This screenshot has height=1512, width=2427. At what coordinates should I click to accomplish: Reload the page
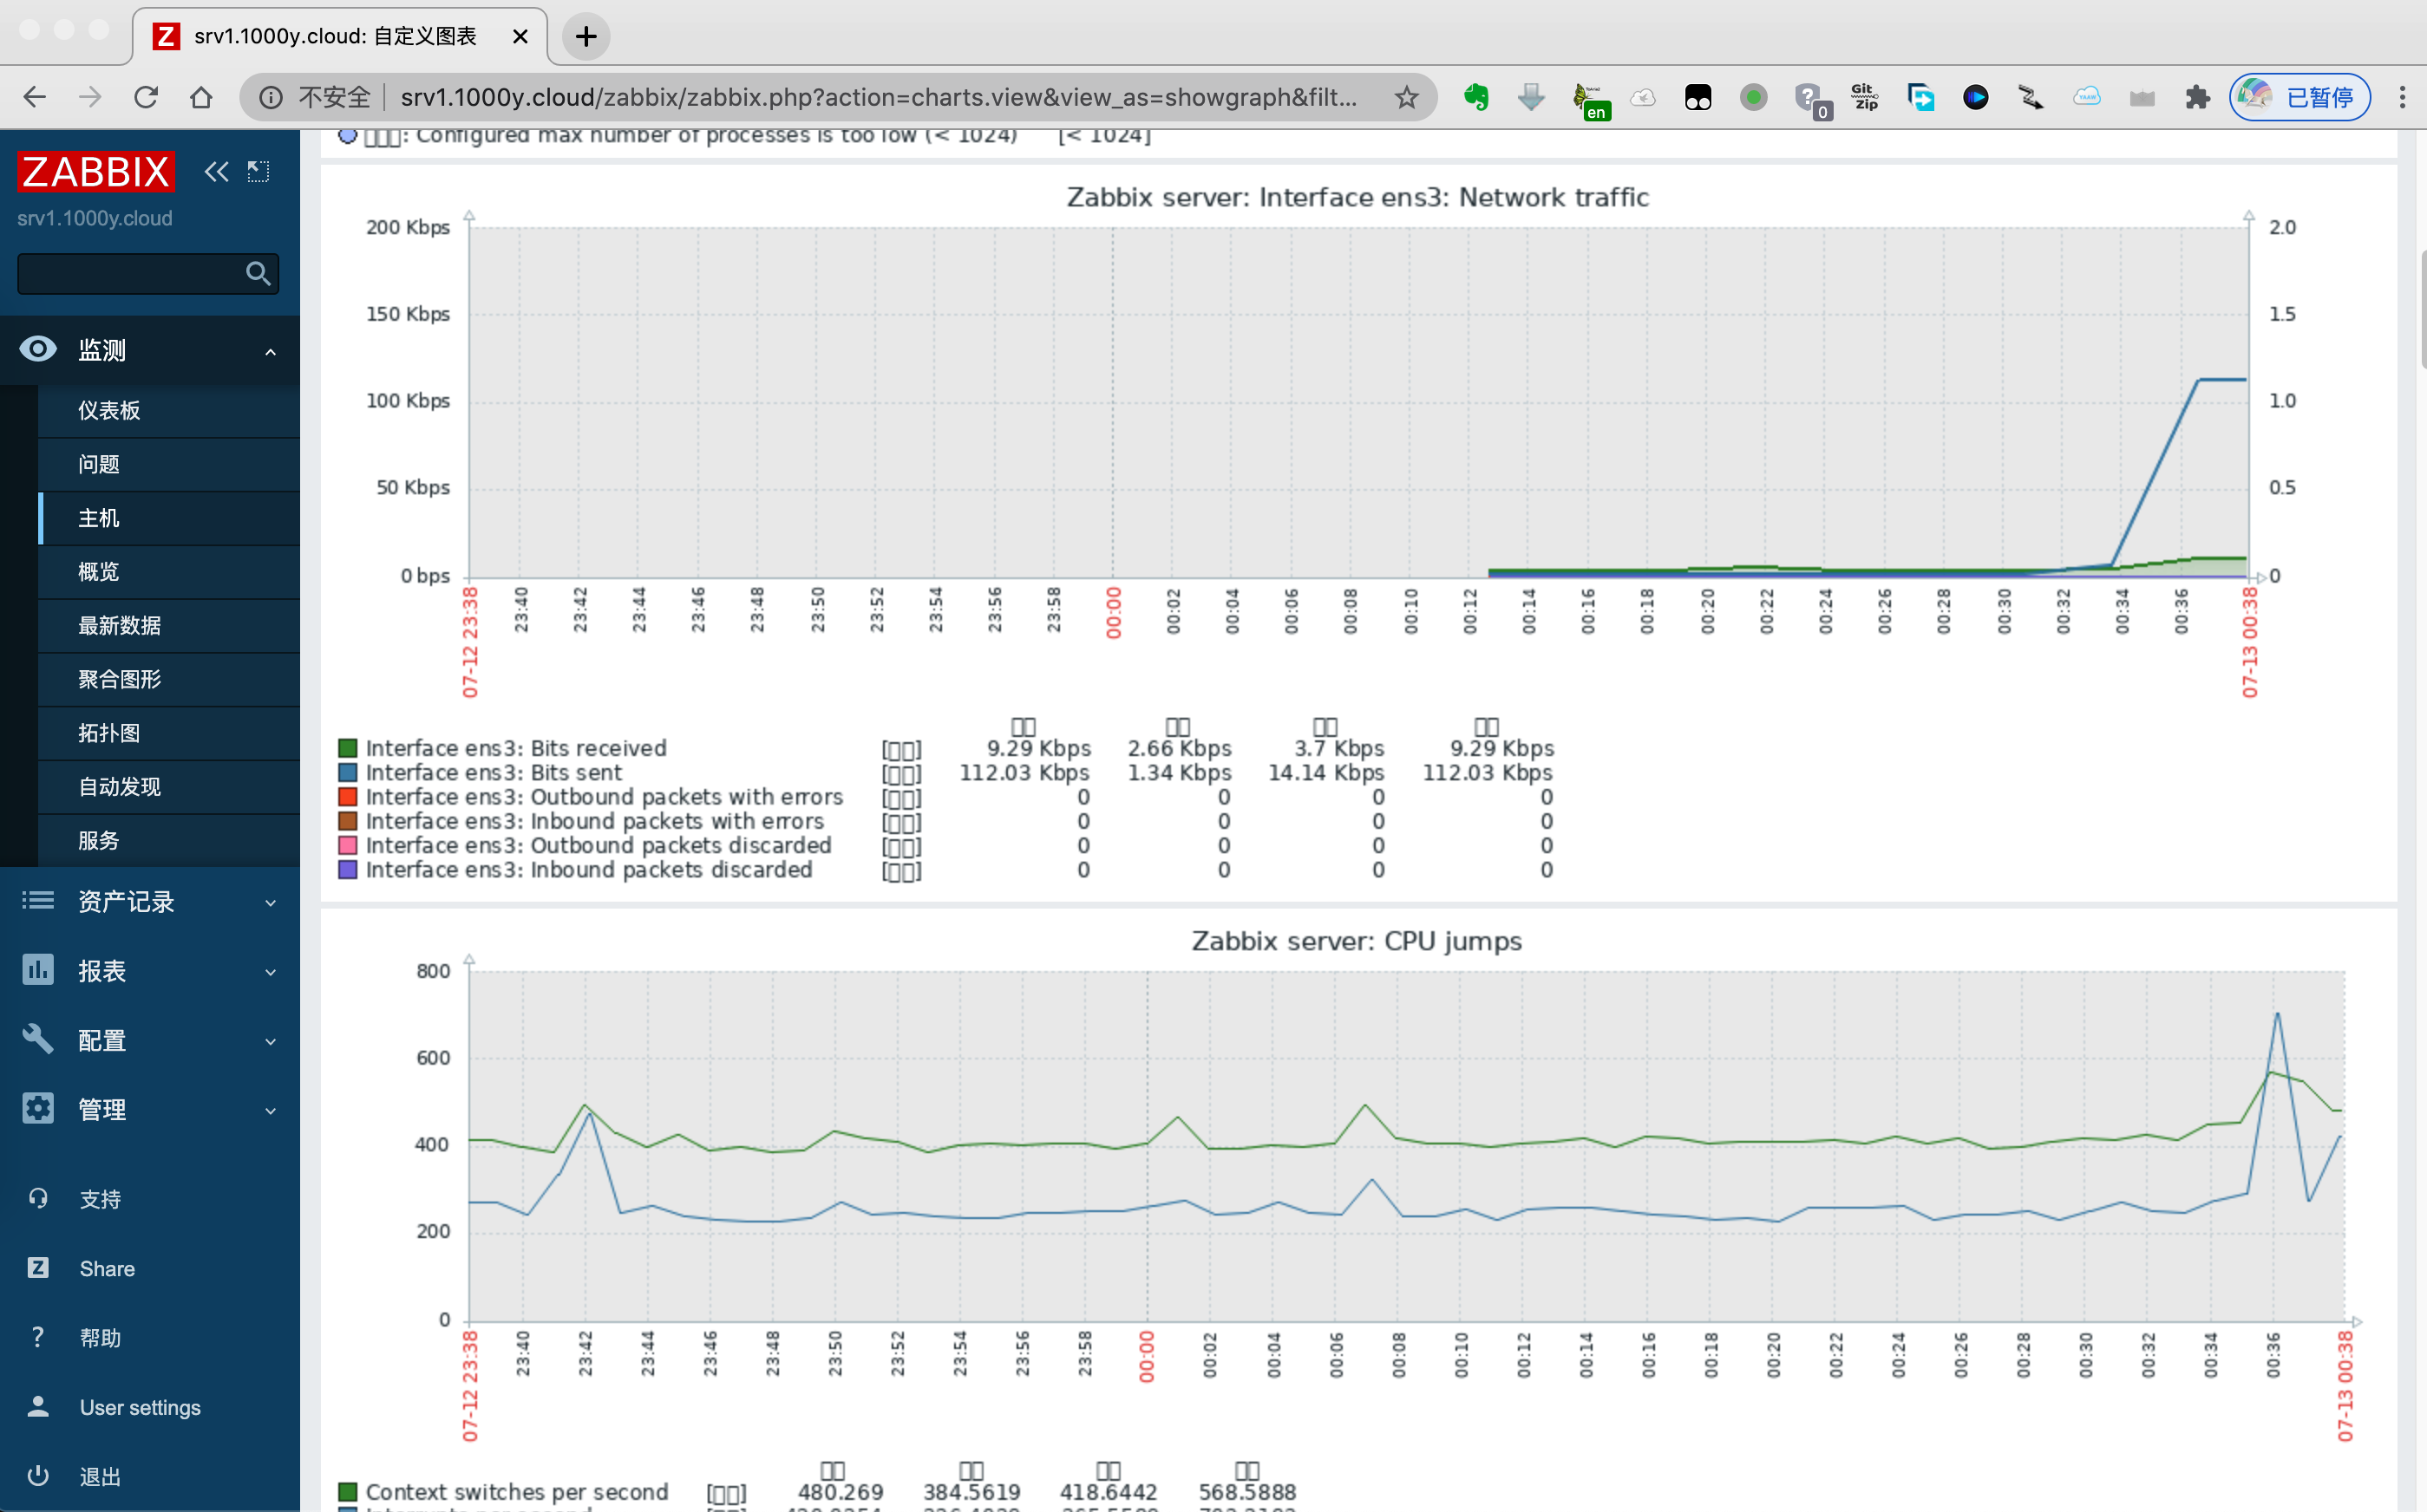tap(146, 97)
